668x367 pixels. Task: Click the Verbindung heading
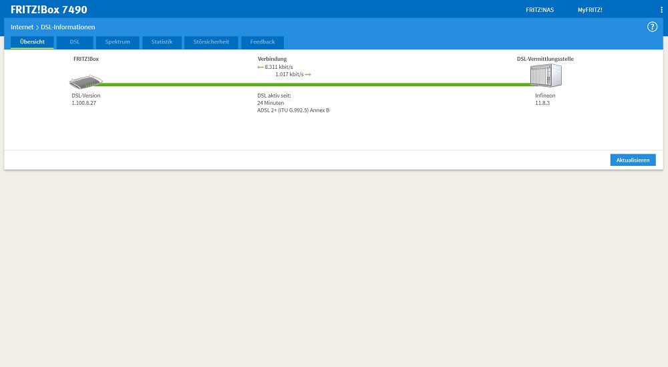click(x=273, y=59)
